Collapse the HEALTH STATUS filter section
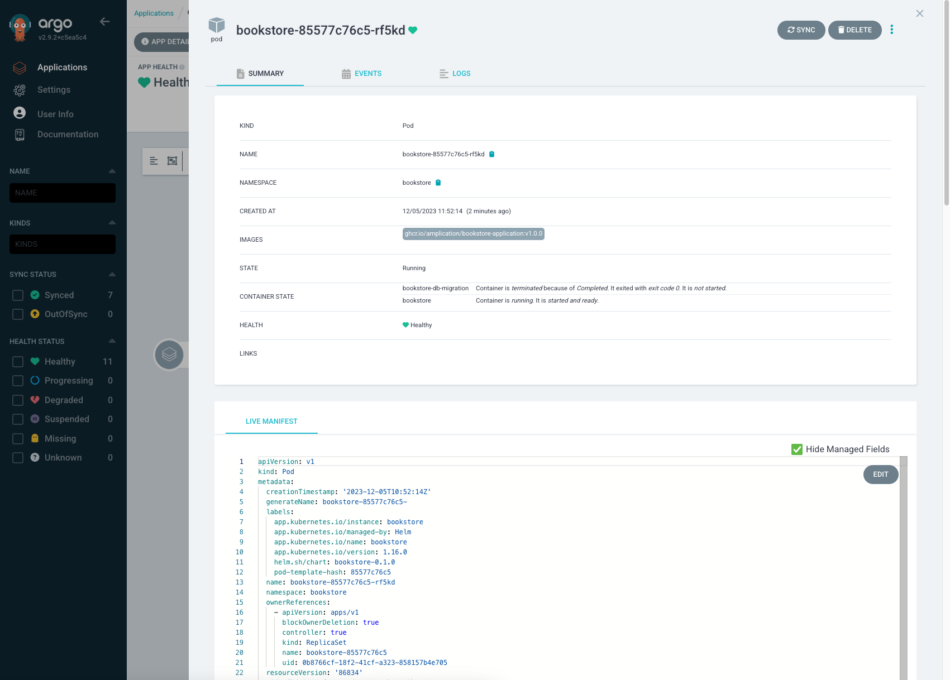 (112, 341)
